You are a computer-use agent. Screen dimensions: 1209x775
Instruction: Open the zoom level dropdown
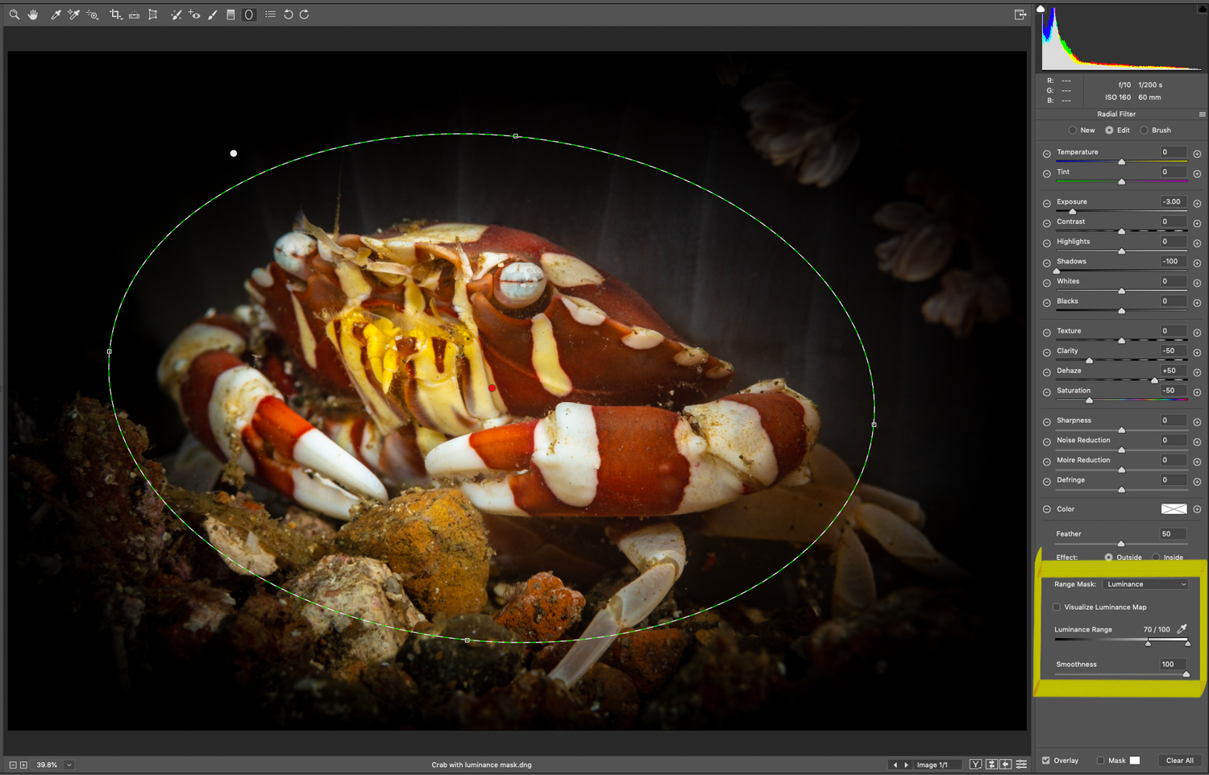point(69,765)
